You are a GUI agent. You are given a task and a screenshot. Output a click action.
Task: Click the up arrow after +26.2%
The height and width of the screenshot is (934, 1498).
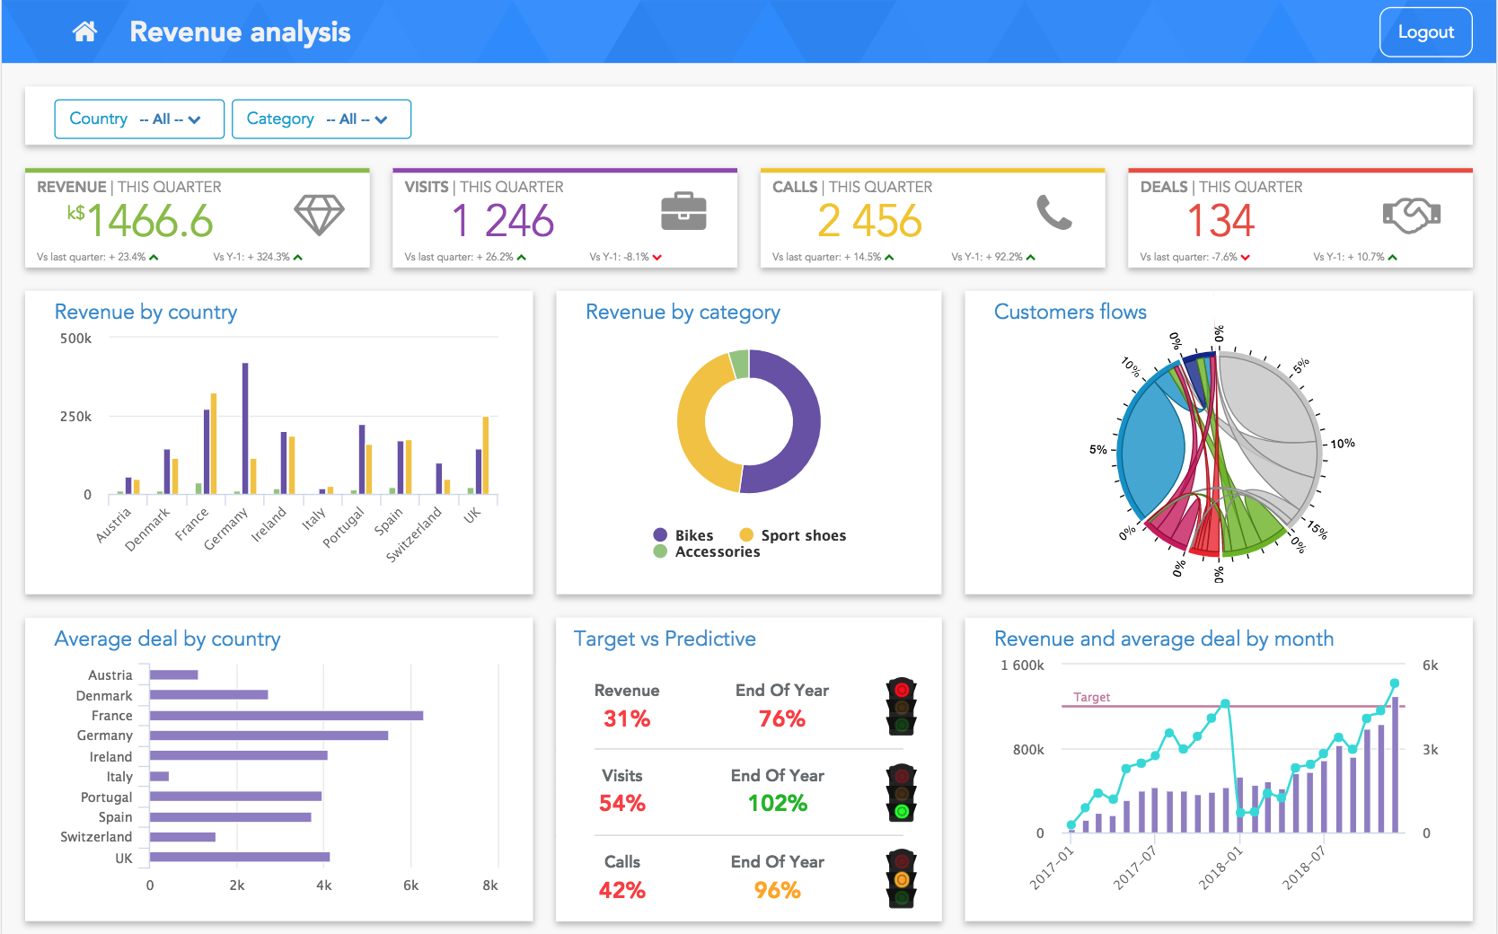(521, 257)
